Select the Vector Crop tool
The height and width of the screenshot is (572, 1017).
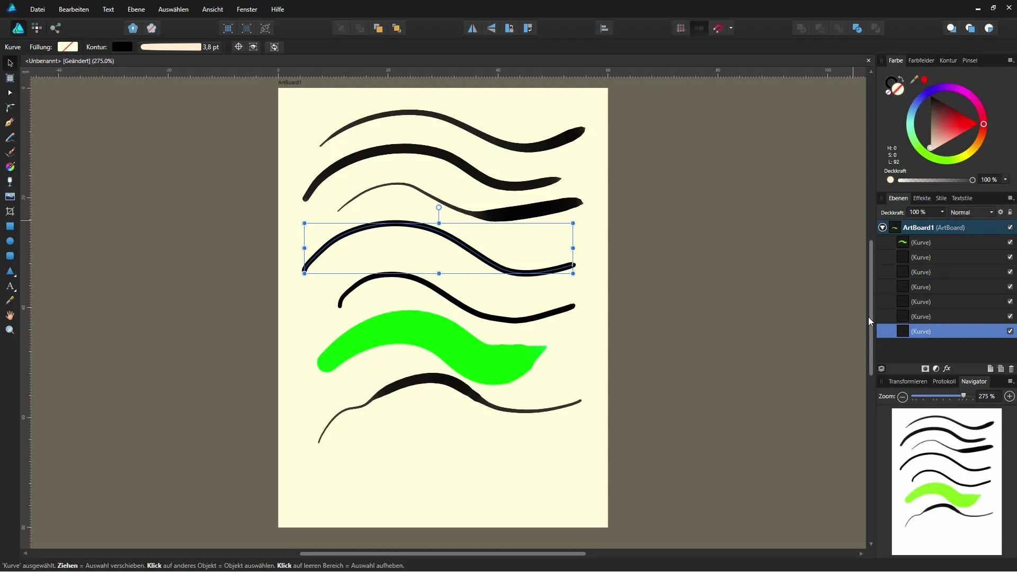point(10,211)
